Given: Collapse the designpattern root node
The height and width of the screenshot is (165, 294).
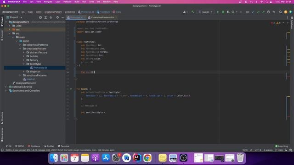Looking at the screenshot, I should coord(6,22).
